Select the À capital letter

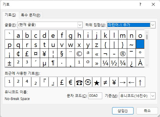click(x=140, y=63)
